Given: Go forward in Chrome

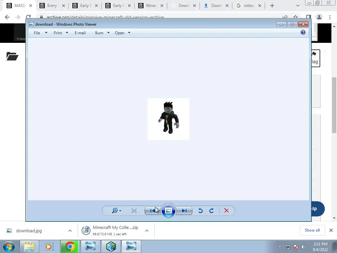Looking at the screenshot, I should click(18, 17).
